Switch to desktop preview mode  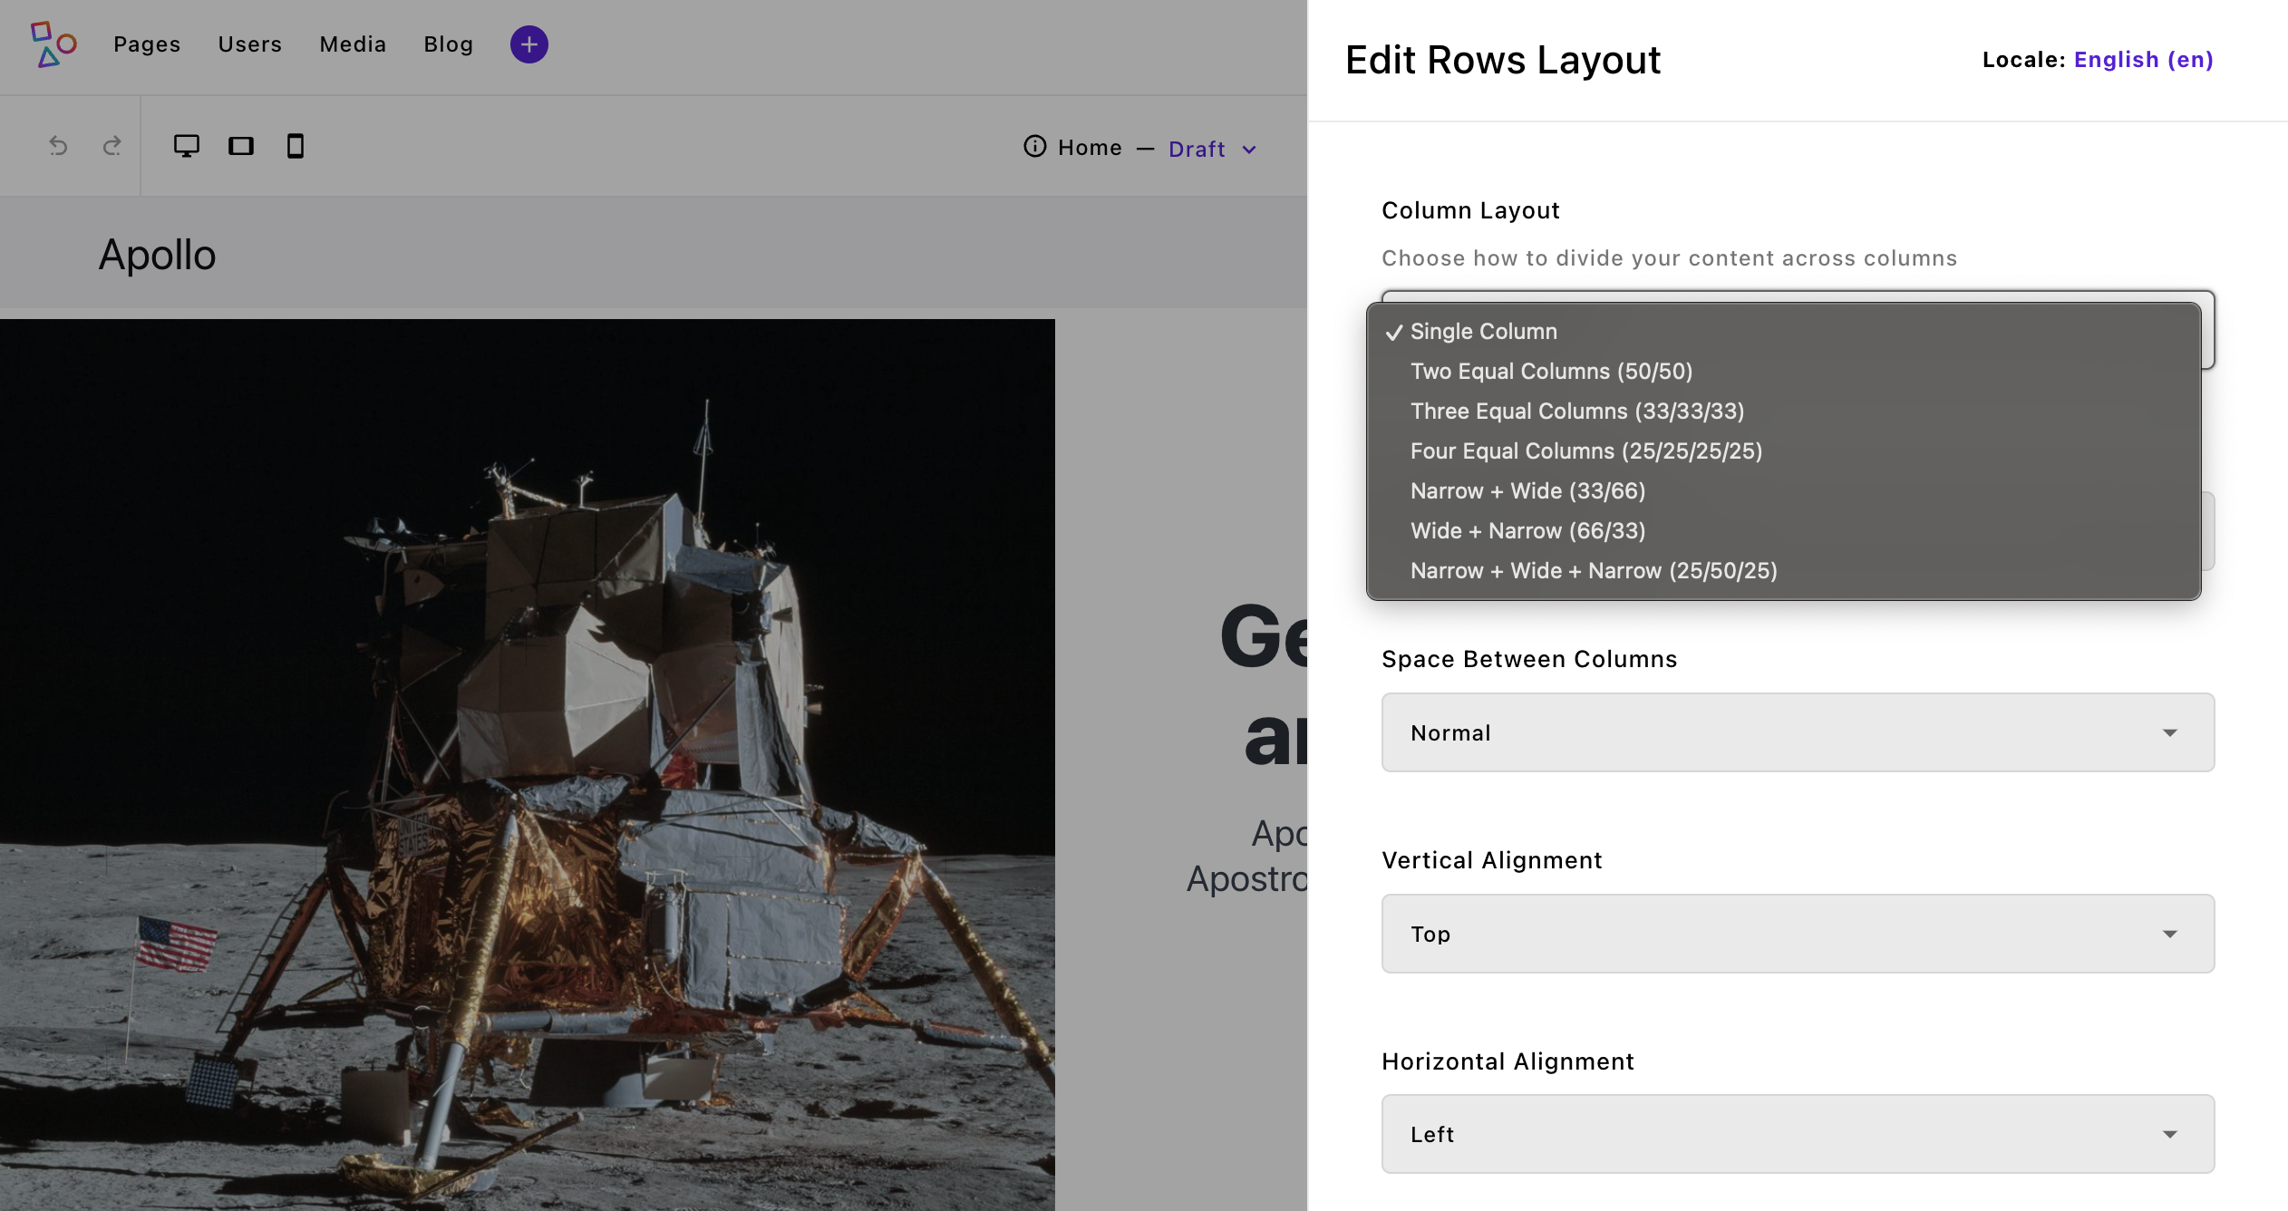coord(188,145)
